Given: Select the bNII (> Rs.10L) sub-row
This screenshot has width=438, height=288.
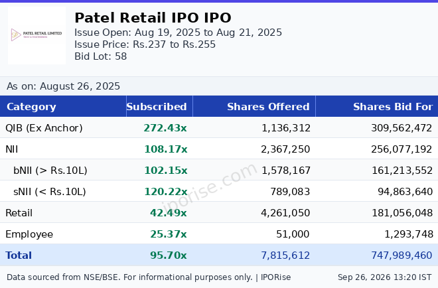Looking at the screenshot, I should (x=219, y=171).
